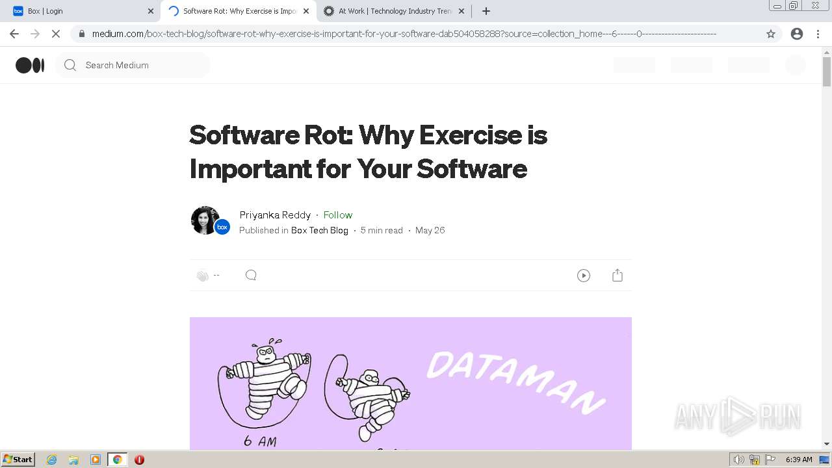
Task: Click the 5 min read label
Action: (x=382, y=230)
